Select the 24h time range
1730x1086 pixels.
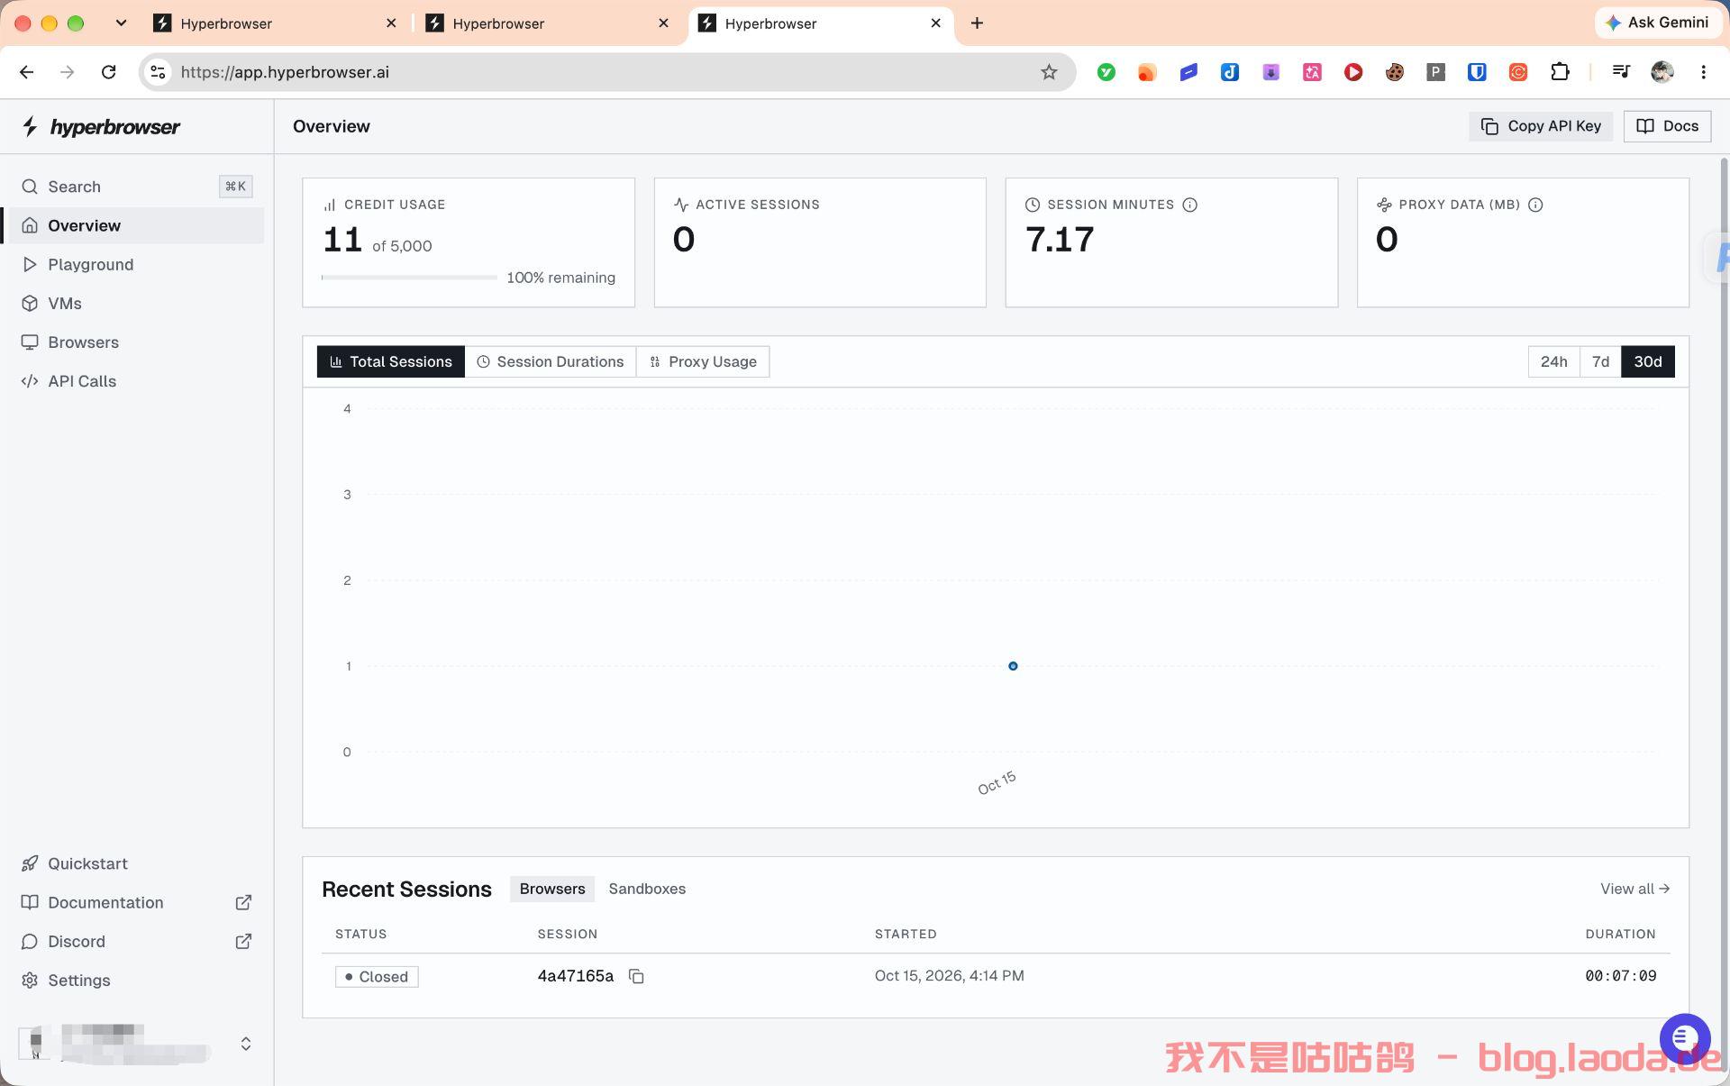point(1553,361)
